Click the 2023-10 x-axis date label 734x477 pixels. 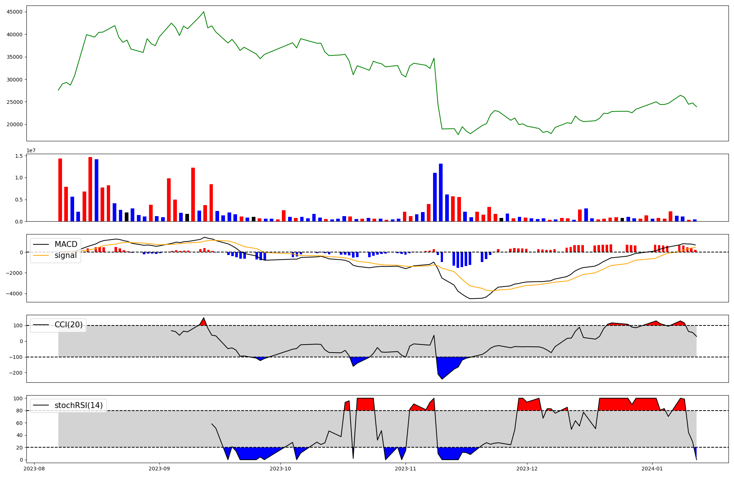[280, 469]
